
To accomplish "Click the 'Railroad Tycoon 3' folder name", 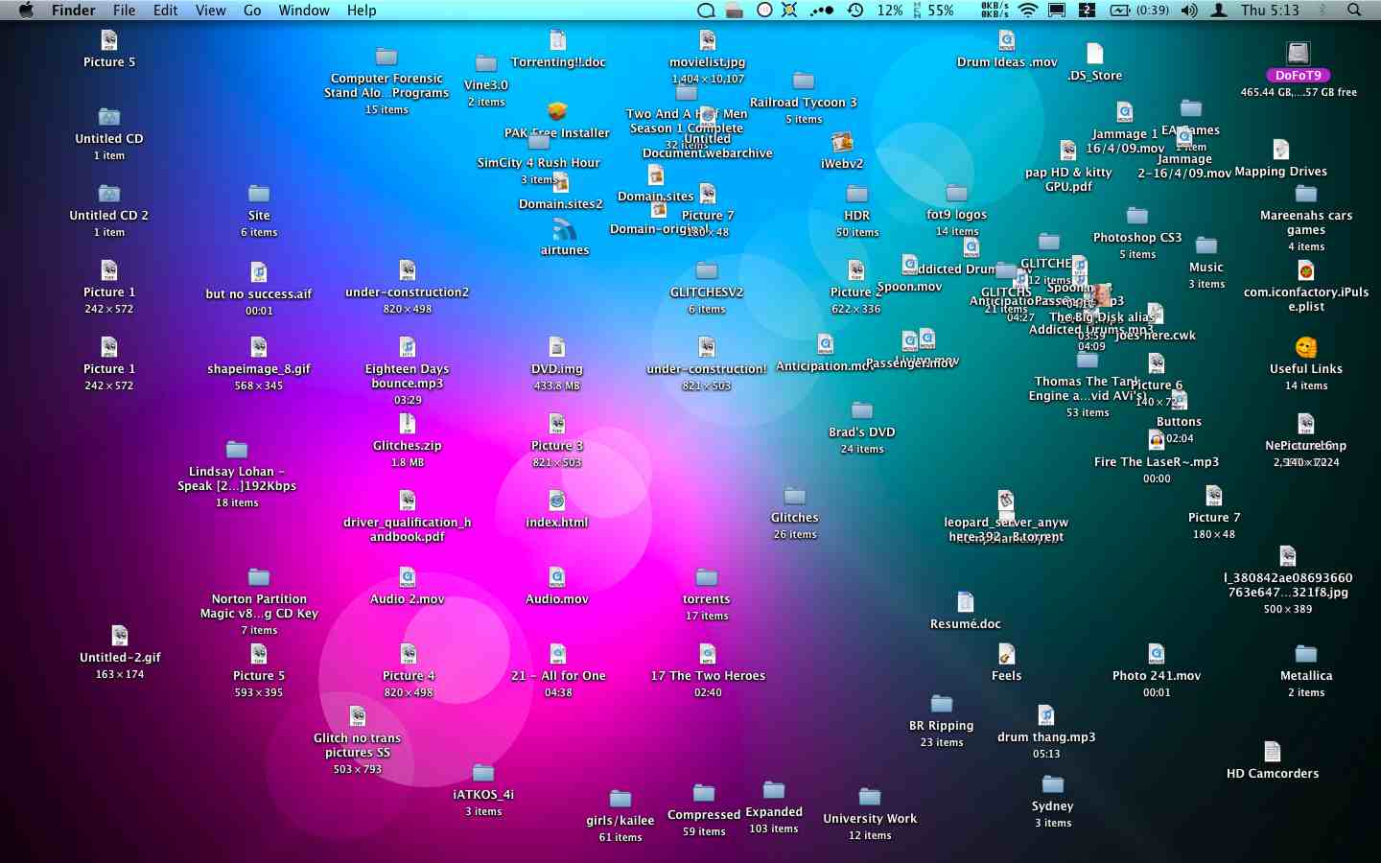I will (x=804, y=103).
